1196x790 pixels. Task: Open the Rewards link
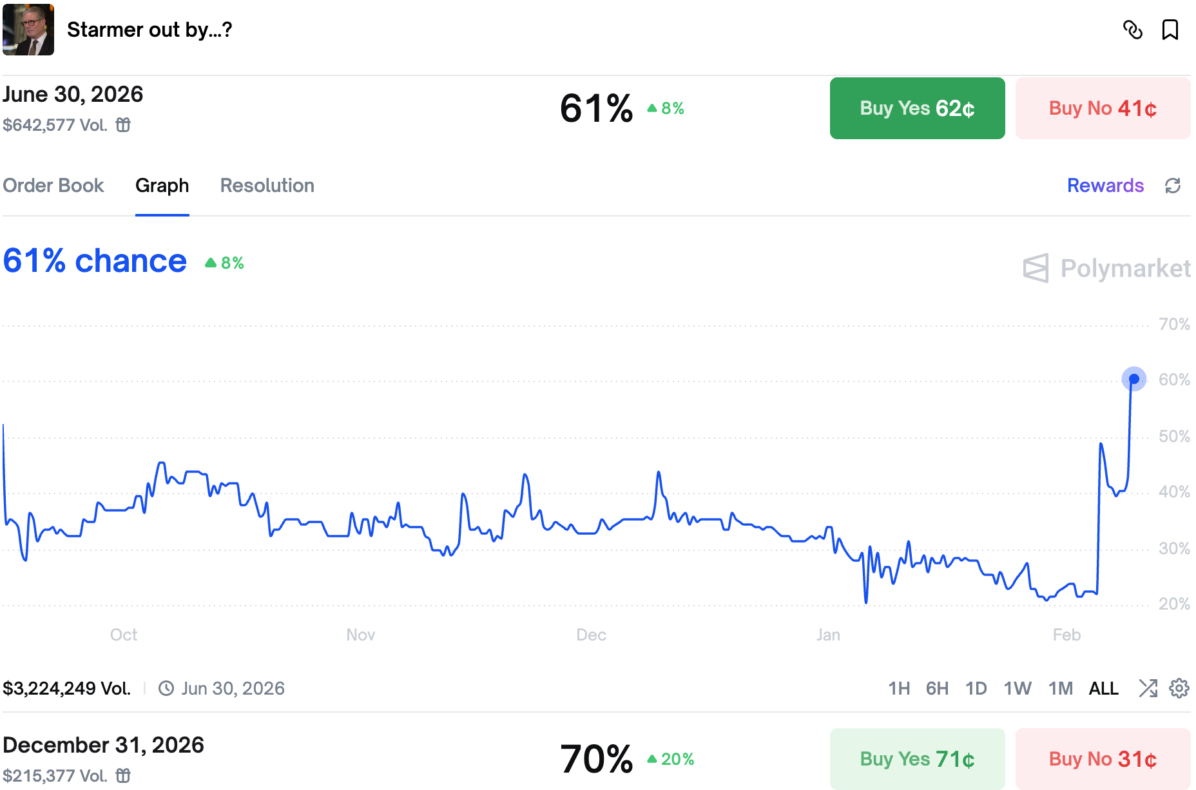pyautogui.click(x=1104, y=186)
